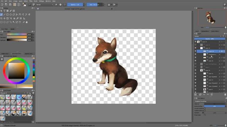The width and height of the screenshot is (227, 127).
Task: Select the Fill bucket tool
Action: coord(14,18)
